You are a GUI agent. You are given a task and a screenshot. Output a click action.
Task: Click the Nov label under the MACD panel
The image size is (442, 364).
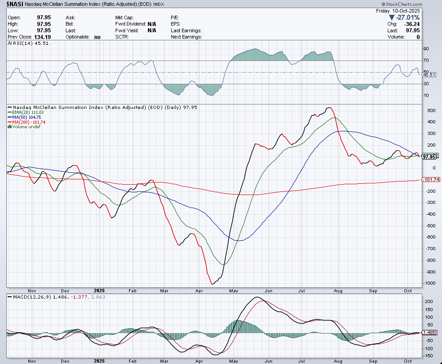32,361
